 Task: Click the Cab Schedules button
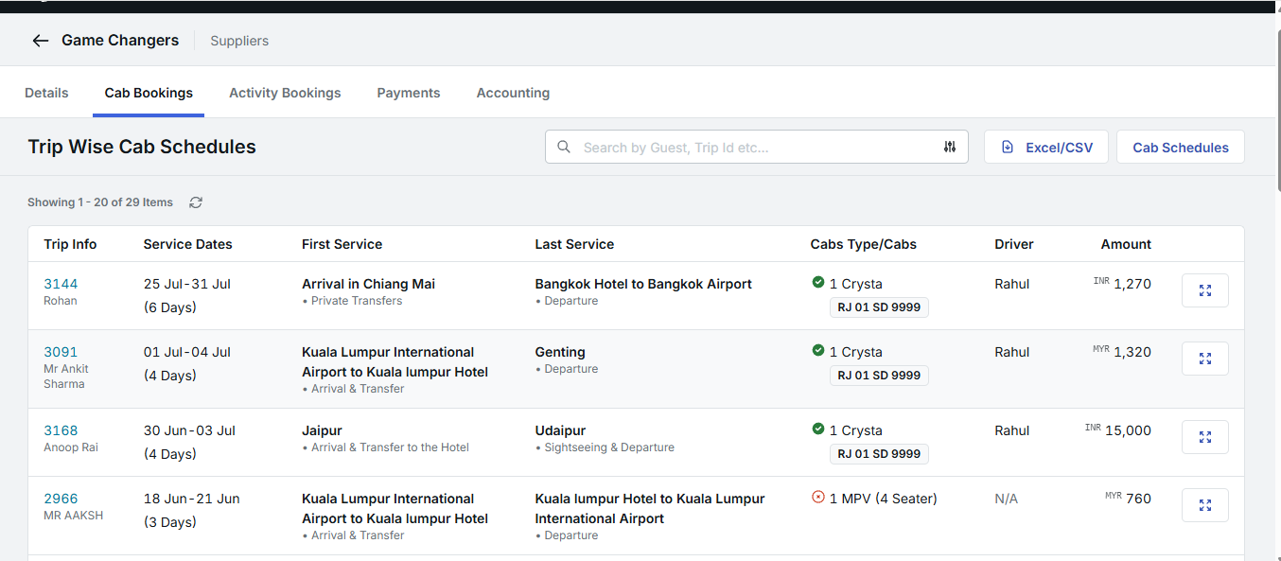tap(1180, 147)
